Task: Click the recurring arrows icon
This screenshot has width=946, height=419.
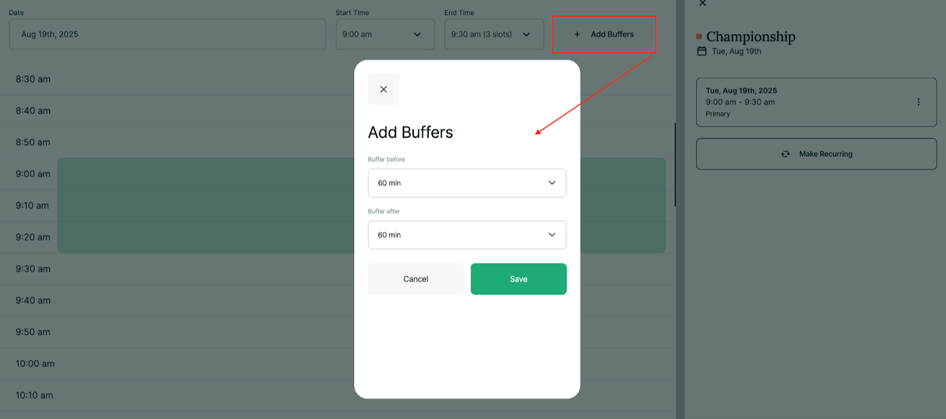Action: click(x=785, y=154)
